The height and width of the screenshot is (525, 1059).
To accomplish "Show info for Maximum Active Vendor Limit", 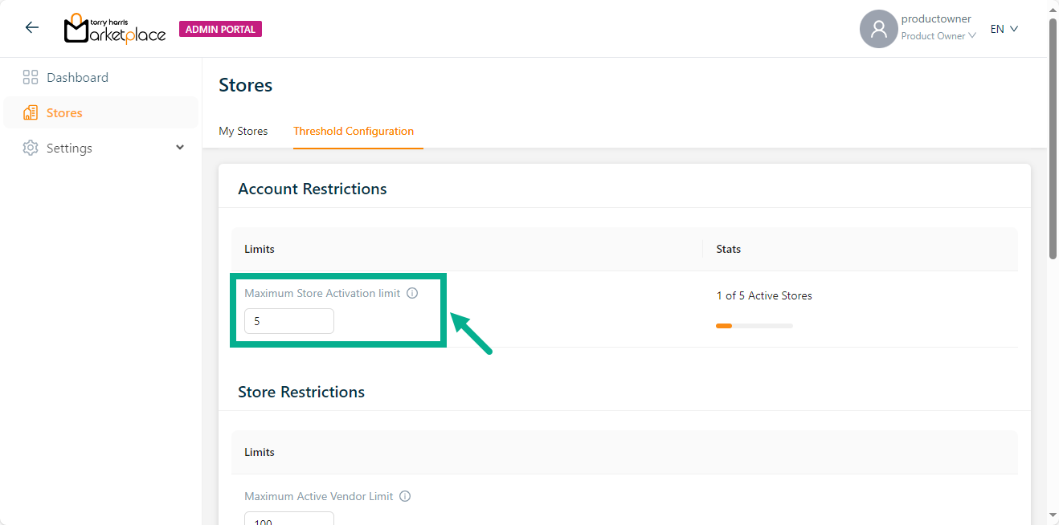I will tap(405, 497).
